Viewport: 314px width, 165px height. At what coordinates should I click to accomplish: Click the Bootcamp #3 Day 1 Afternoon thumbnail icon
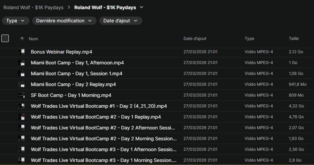click(21, 149)
